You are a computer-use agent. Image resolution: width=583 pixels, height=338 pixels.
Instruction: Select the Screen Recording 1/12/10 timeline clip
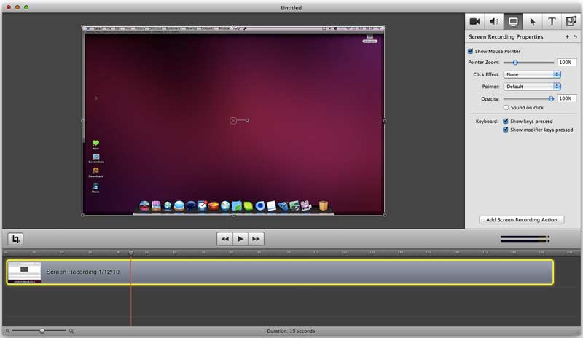pos(291,272)
